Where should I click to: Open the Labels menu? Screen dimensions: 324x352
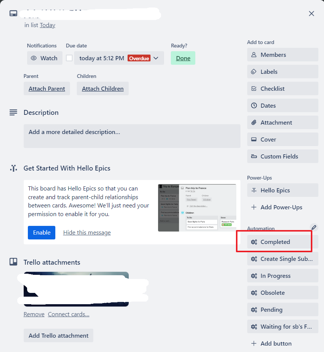[x=283, y=72]
